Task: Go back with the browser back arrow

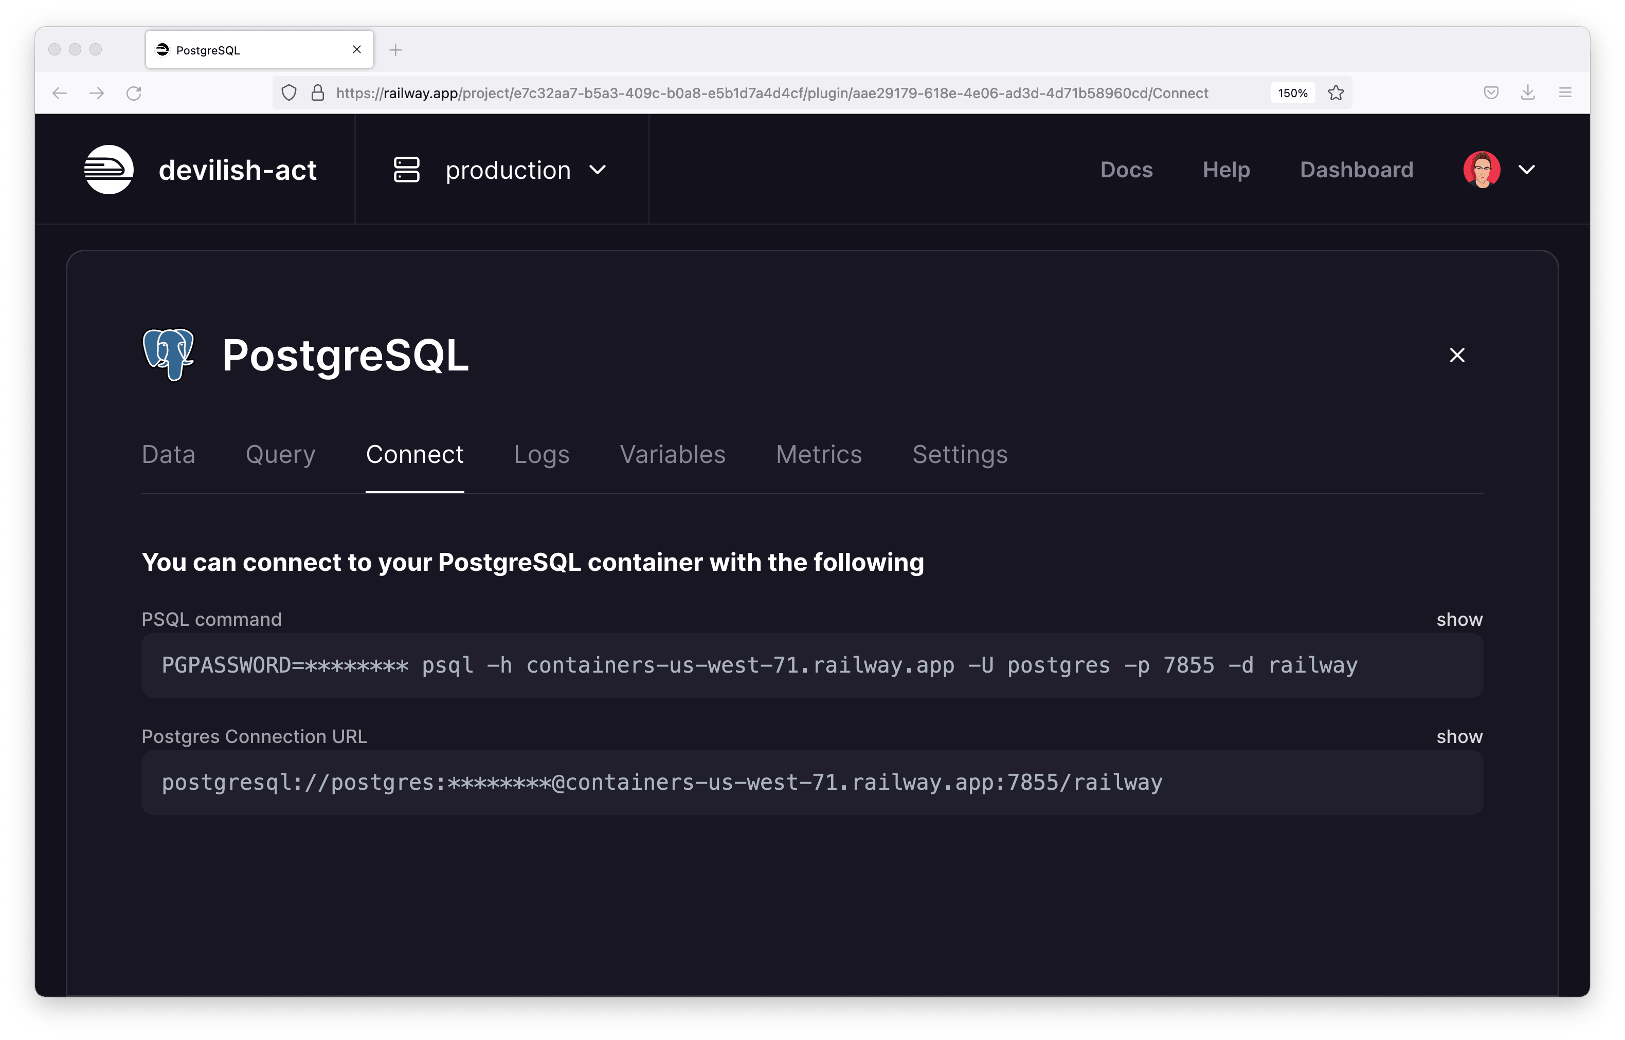Action: [60, 93]
